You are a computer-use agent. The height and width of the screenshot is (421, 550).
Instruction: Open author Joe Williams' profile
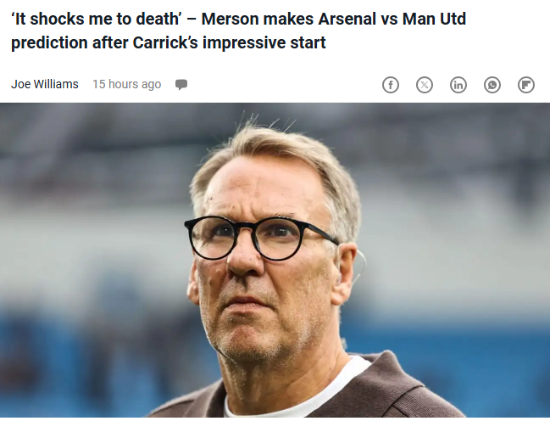[45, 84]
